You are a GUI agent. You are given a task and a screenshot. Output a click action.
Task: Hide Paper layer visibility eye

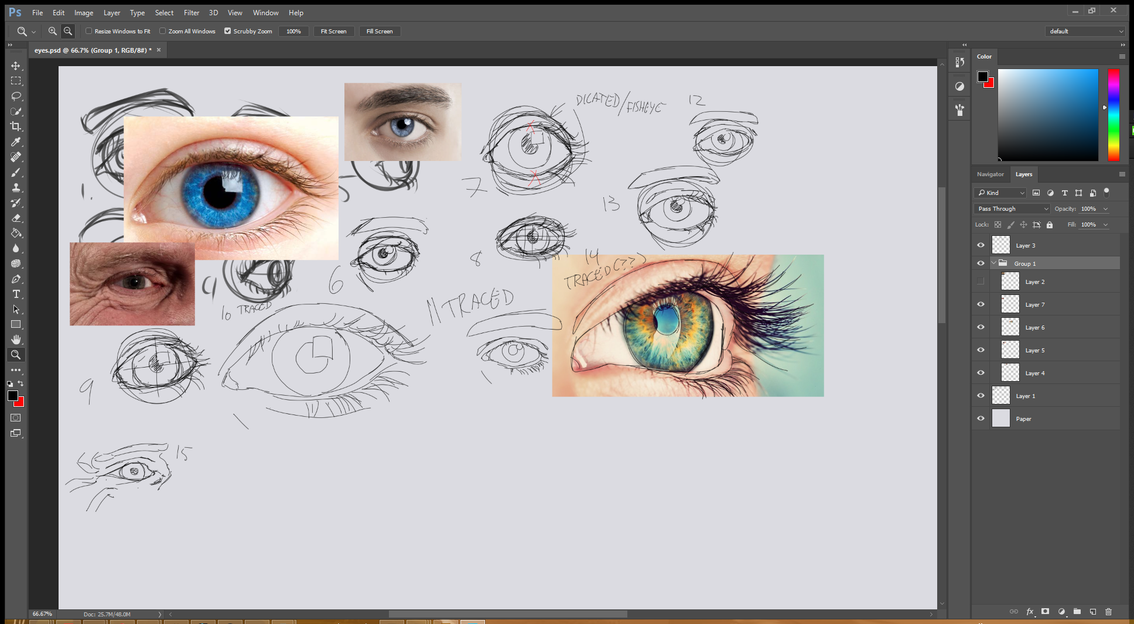(x=981, y=419)
